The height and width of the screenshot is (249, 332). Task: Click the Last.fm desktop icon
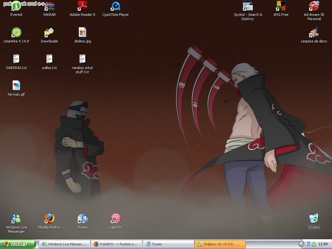click(115, 219)
